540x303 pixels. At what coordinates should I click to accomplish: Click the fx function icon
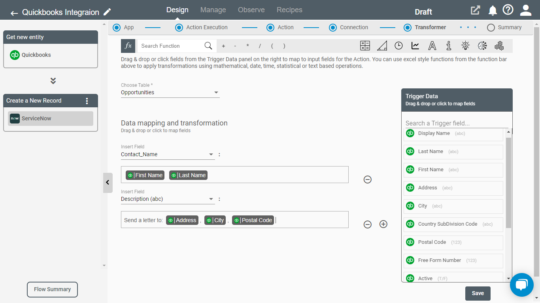128,46
